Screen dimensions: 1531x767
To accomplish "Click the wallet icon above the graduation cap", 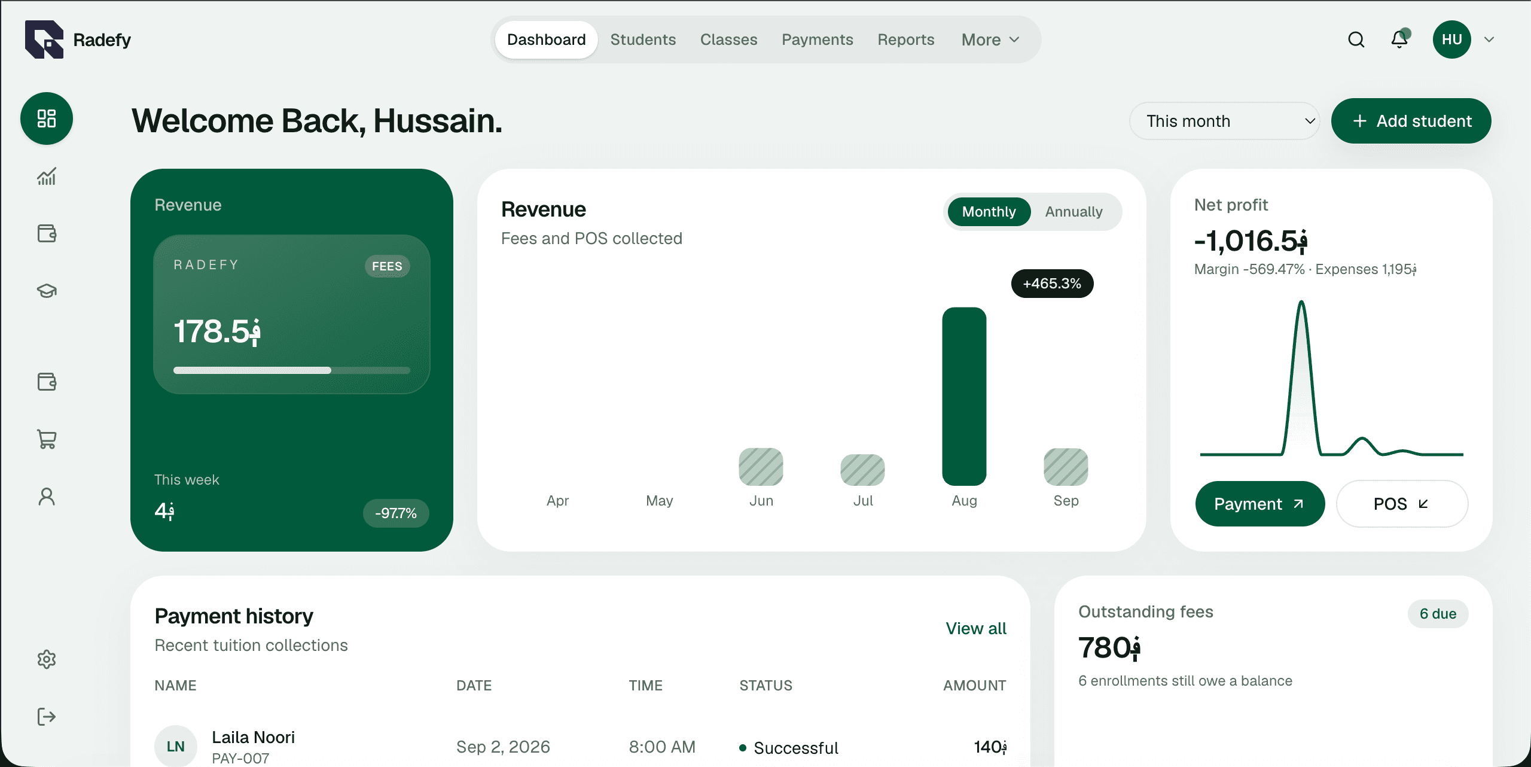I will (x=47, y=233).
